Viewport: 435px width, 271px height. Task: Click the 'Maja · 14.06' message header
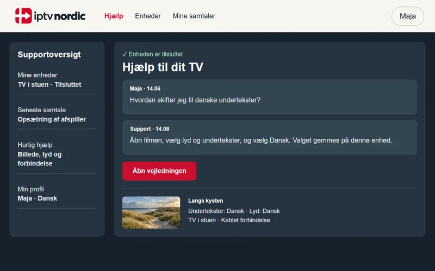(145, 88)
